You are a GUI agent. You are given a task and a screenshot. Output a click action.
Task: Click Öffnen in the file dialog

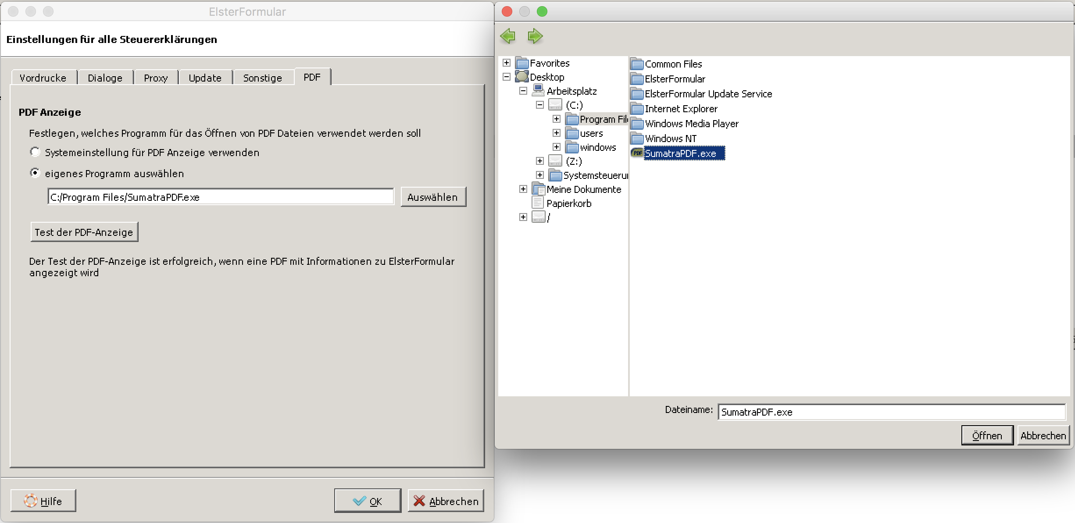pos(987,435)
